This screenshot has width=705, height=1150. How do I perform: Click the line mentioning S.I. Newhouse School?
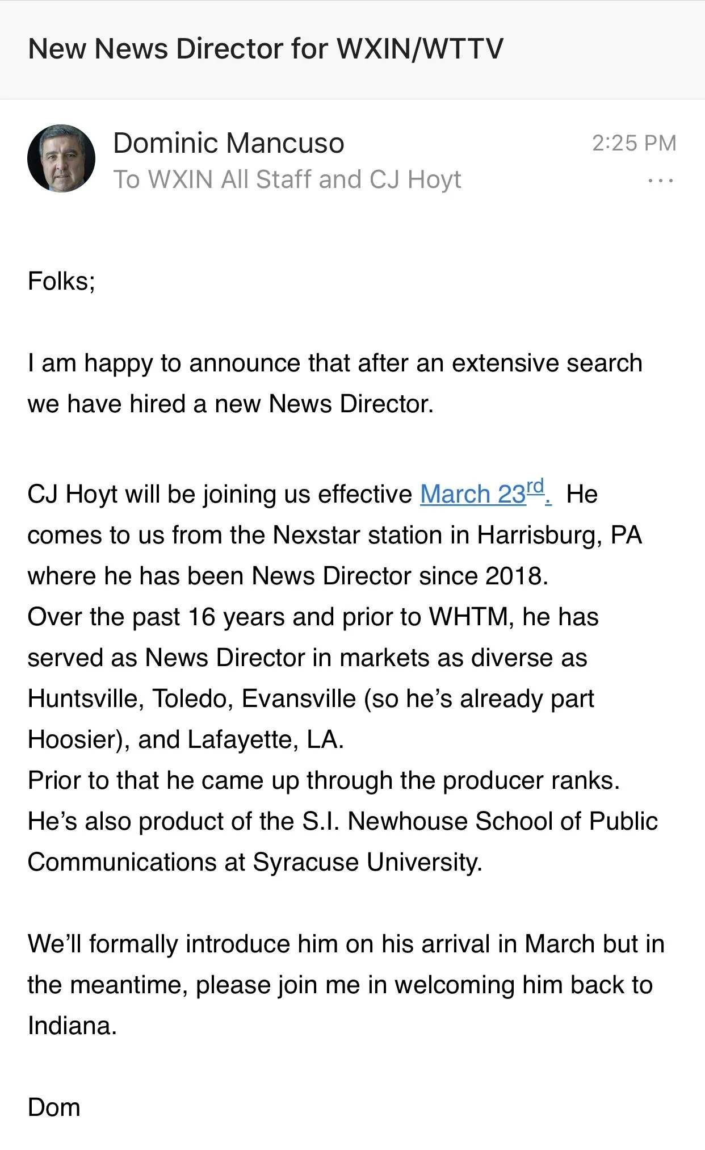(x=343, y=821)
